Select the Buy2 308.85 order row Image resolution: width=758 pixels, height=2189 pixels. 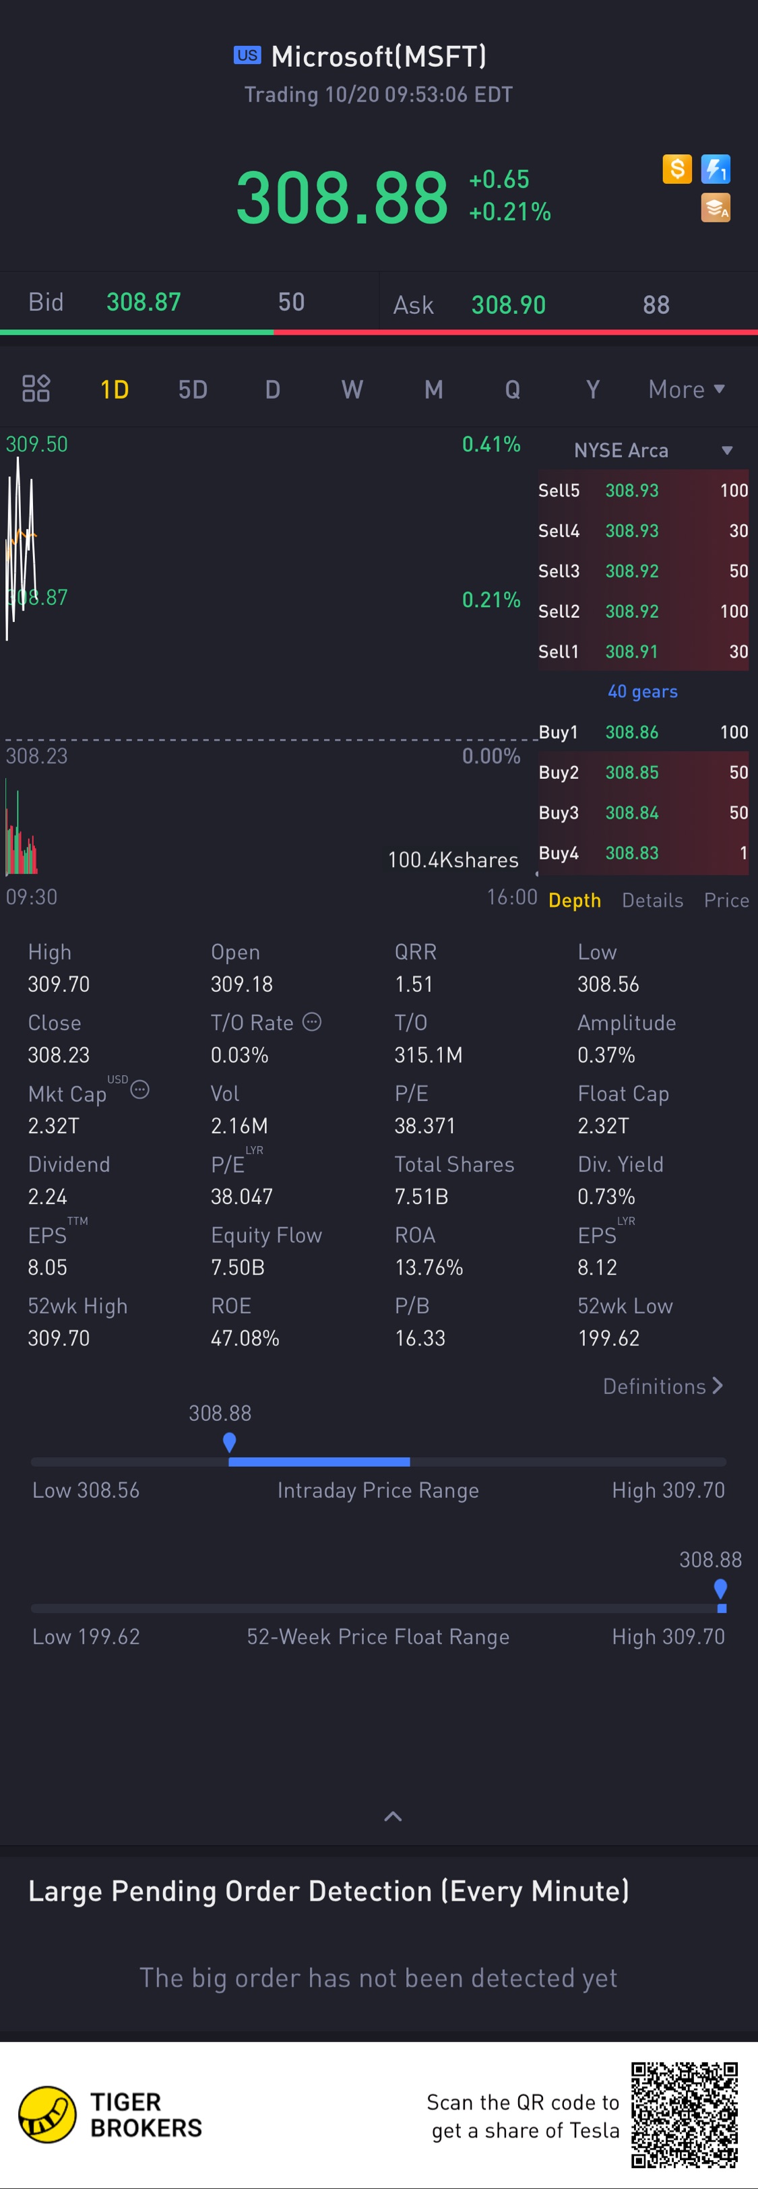(x=643, y=772)
